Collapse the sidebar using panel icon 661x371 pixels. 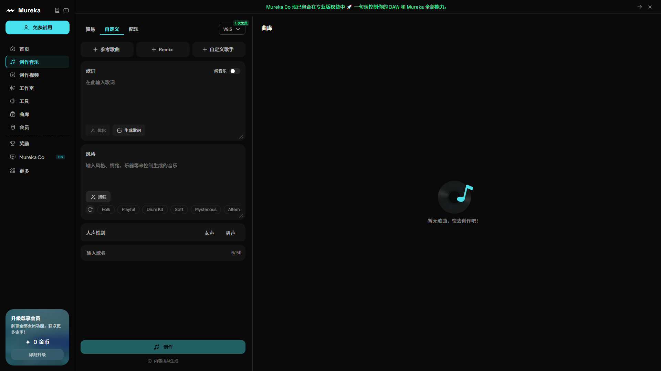[66, 10]
